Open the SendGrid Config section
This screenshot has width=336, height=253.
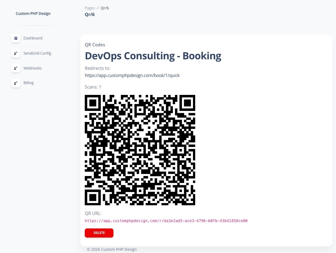[x=37, y=53]
